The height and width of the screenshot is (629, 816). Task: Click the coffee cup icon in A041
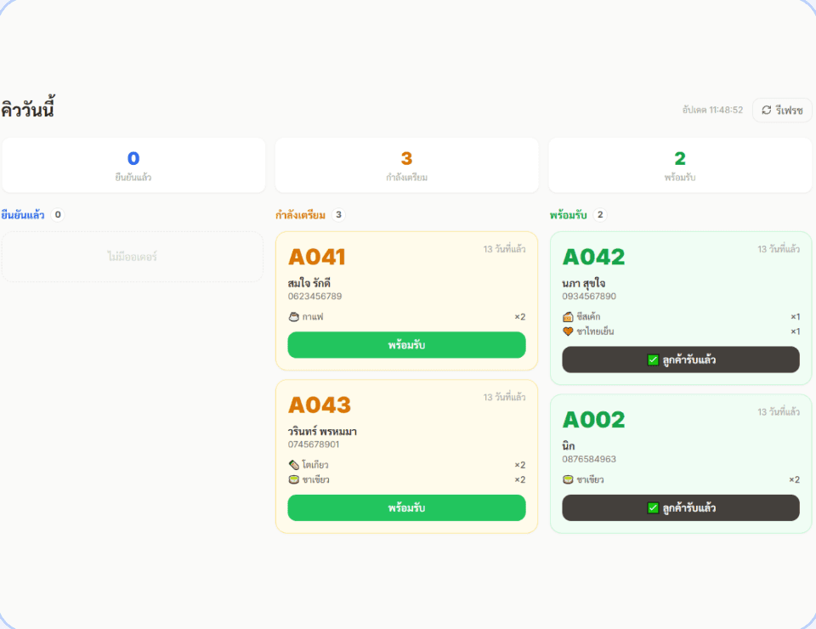coord(294,317)
